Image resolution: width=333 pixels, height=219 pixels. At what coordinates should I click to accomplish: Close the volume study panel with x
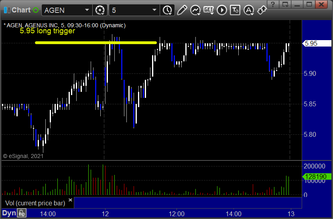coord(71,200)
